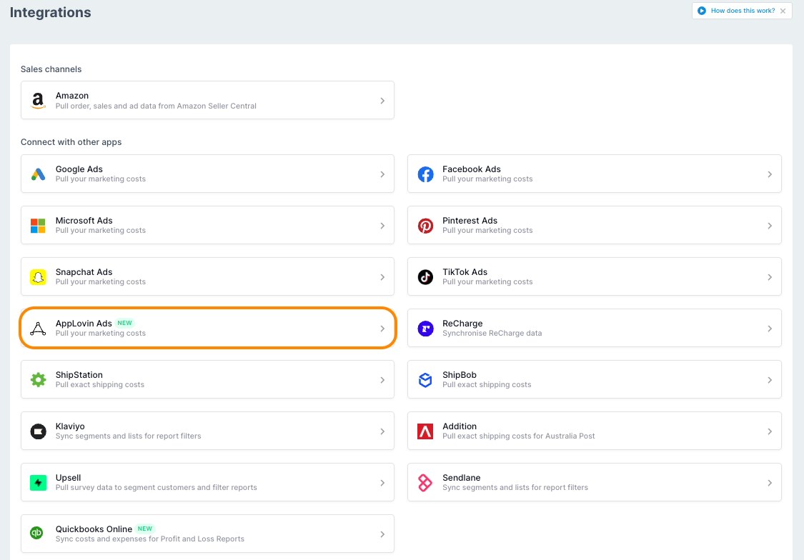
Task: Select the Facebook Ads title text
Action: click(471, 169)
